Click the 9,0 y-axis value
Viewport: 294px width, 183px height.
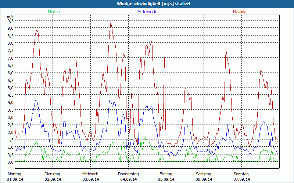11,28
